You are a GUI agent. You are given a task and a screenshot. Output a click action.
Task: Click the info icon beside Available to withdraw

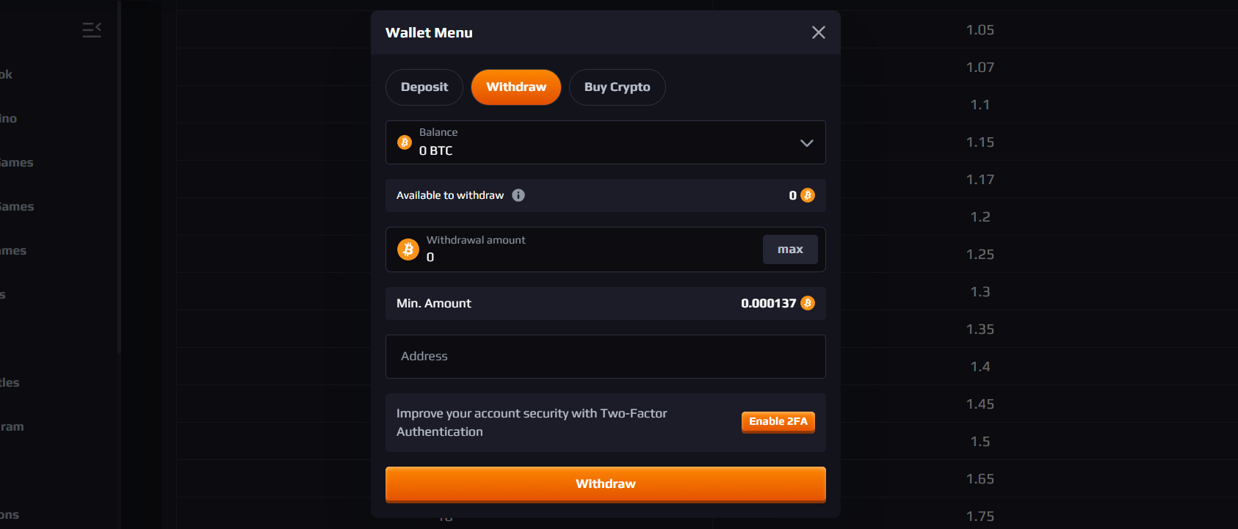(519, 195)
